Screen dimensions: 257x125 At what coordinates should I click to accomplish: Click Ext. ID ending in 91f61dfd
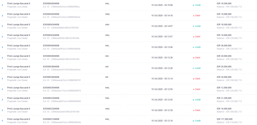tap(61, 112)
